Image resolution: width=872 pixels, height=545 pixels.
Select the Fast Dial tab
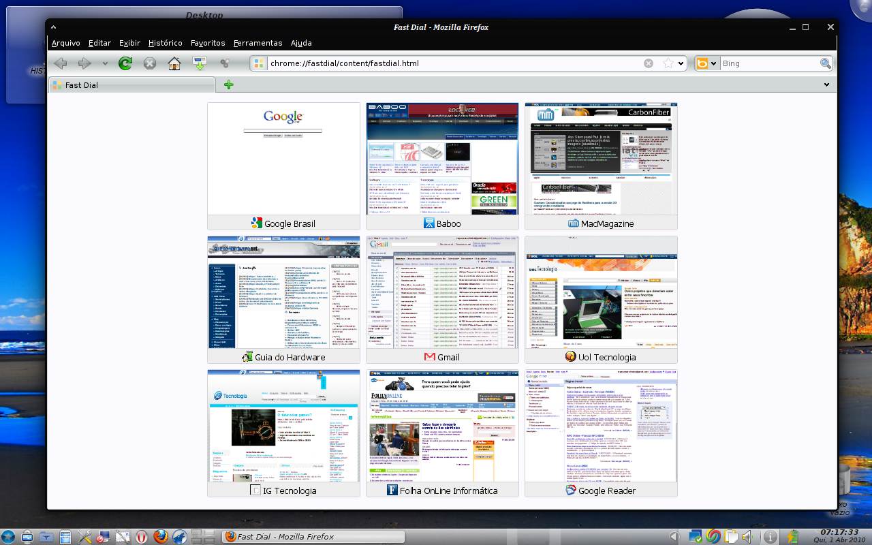pyautogui.click(x=132, y=85)
